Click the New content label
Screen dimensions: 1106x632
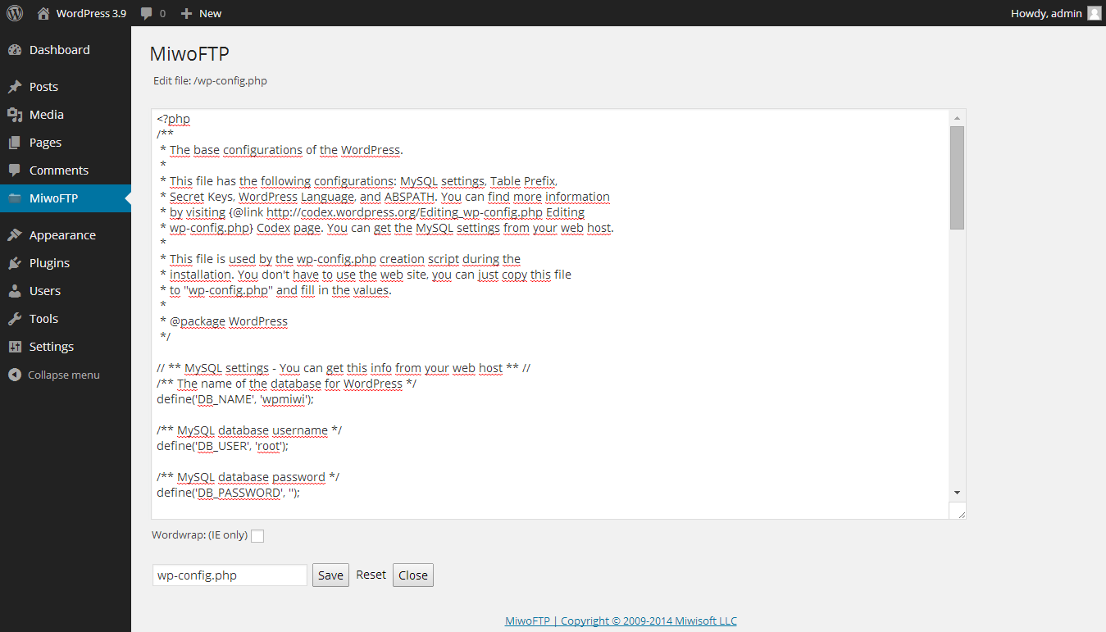pyautogui.click(x=210, y=13)
